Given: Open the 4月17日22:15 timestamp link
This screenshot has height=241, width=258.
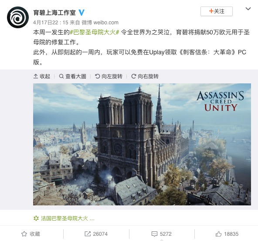Looking at the screenshot, I should pos(51,23).
